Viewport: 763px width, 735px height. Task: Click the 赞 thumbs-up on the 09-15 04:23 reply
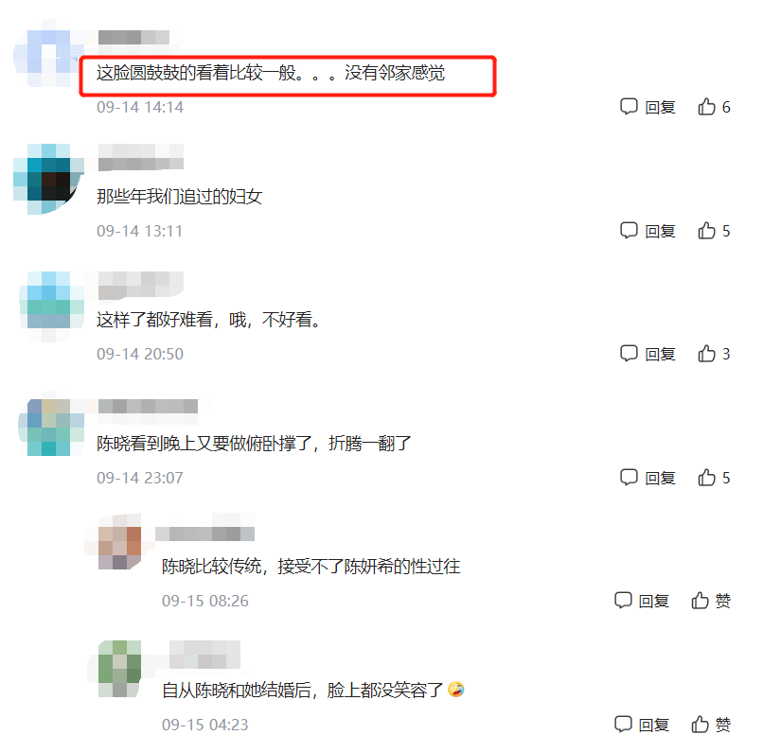(710, 725)
